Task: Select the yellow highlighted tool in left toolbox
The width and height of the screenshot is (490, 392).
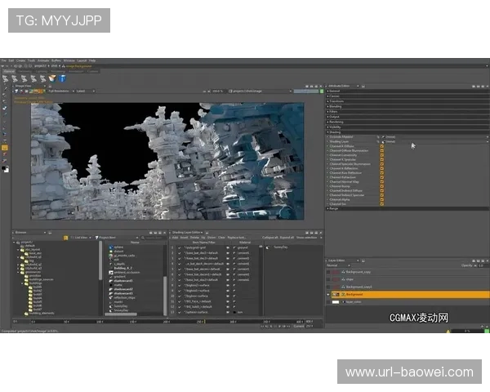Action: 4,148
